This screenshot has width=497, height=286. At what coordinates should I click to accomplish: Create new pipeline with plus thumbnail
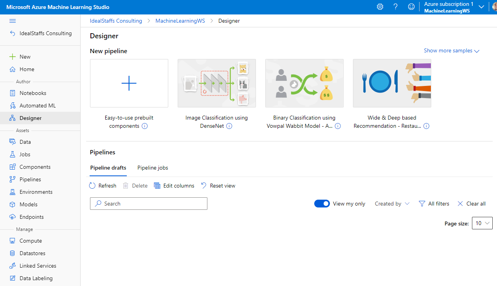[129, 83]
